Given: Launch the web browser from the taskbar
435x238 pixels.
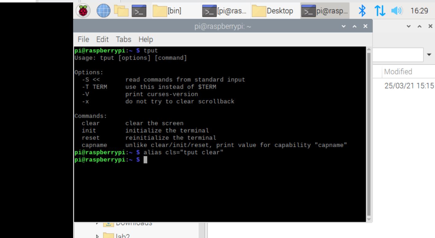Looking at the screenshot, I should [x=103, y=10].
